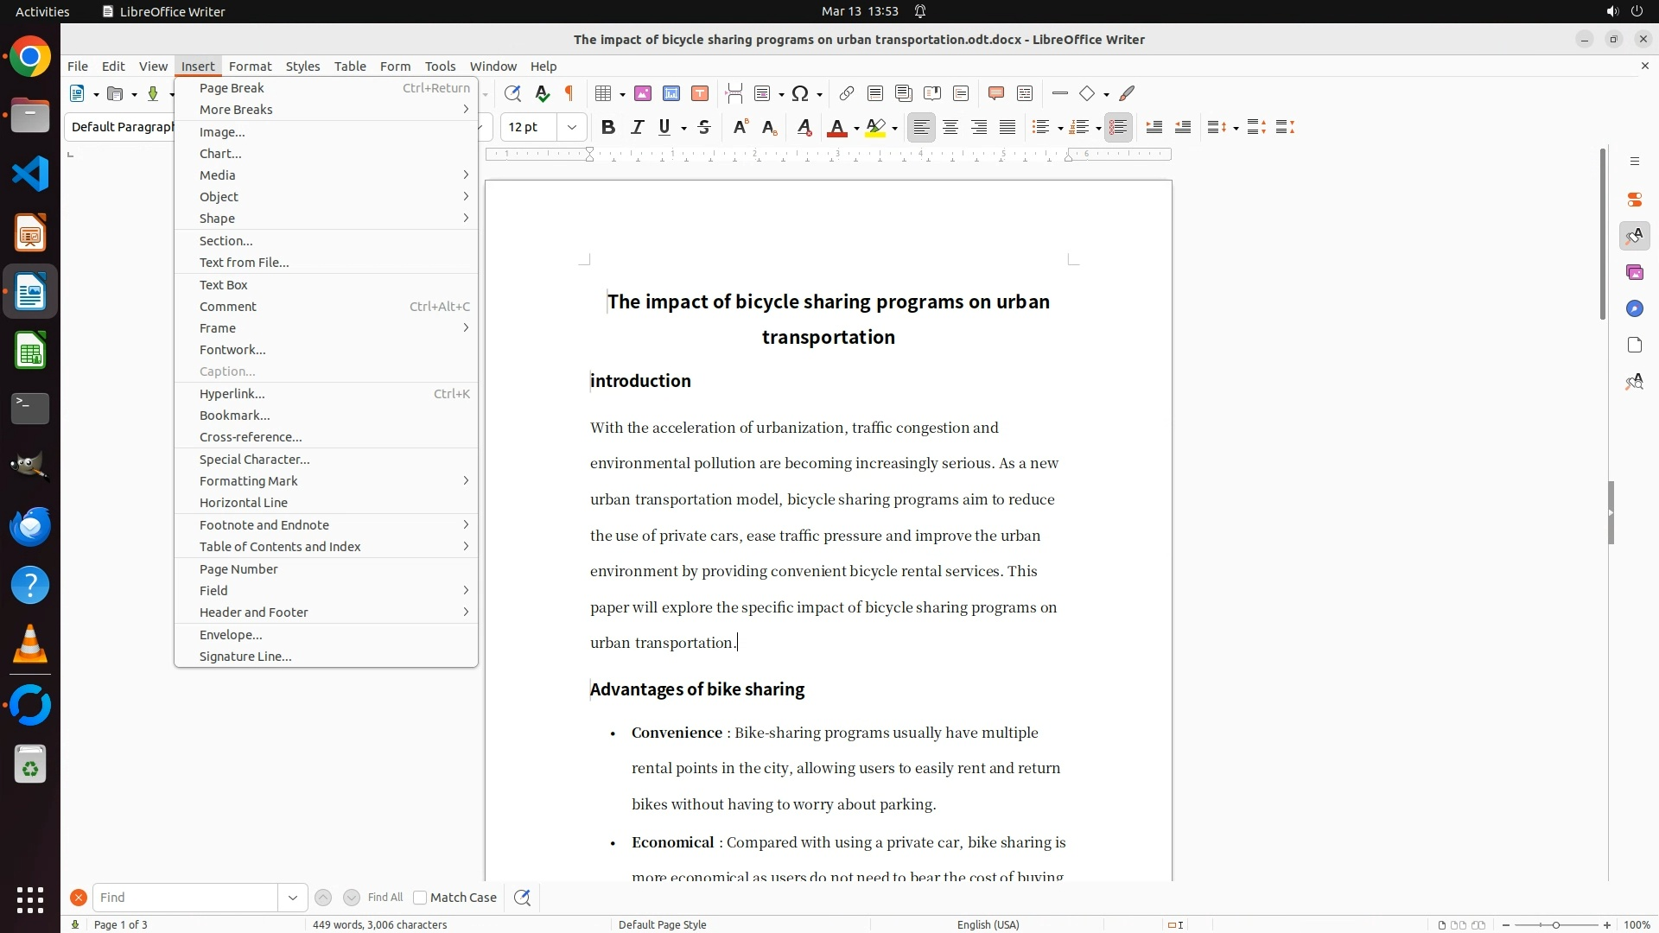Toggle unordered bullet list

click(1041, 128)
